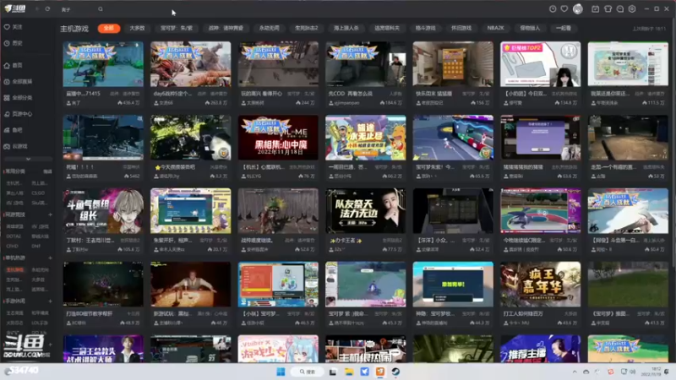This screenshot has width=676, height=380.
Task: Open the user avatar profile
Action: 578,9
